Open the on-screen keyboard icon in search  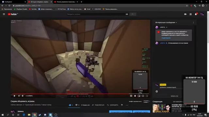(127, 14)
